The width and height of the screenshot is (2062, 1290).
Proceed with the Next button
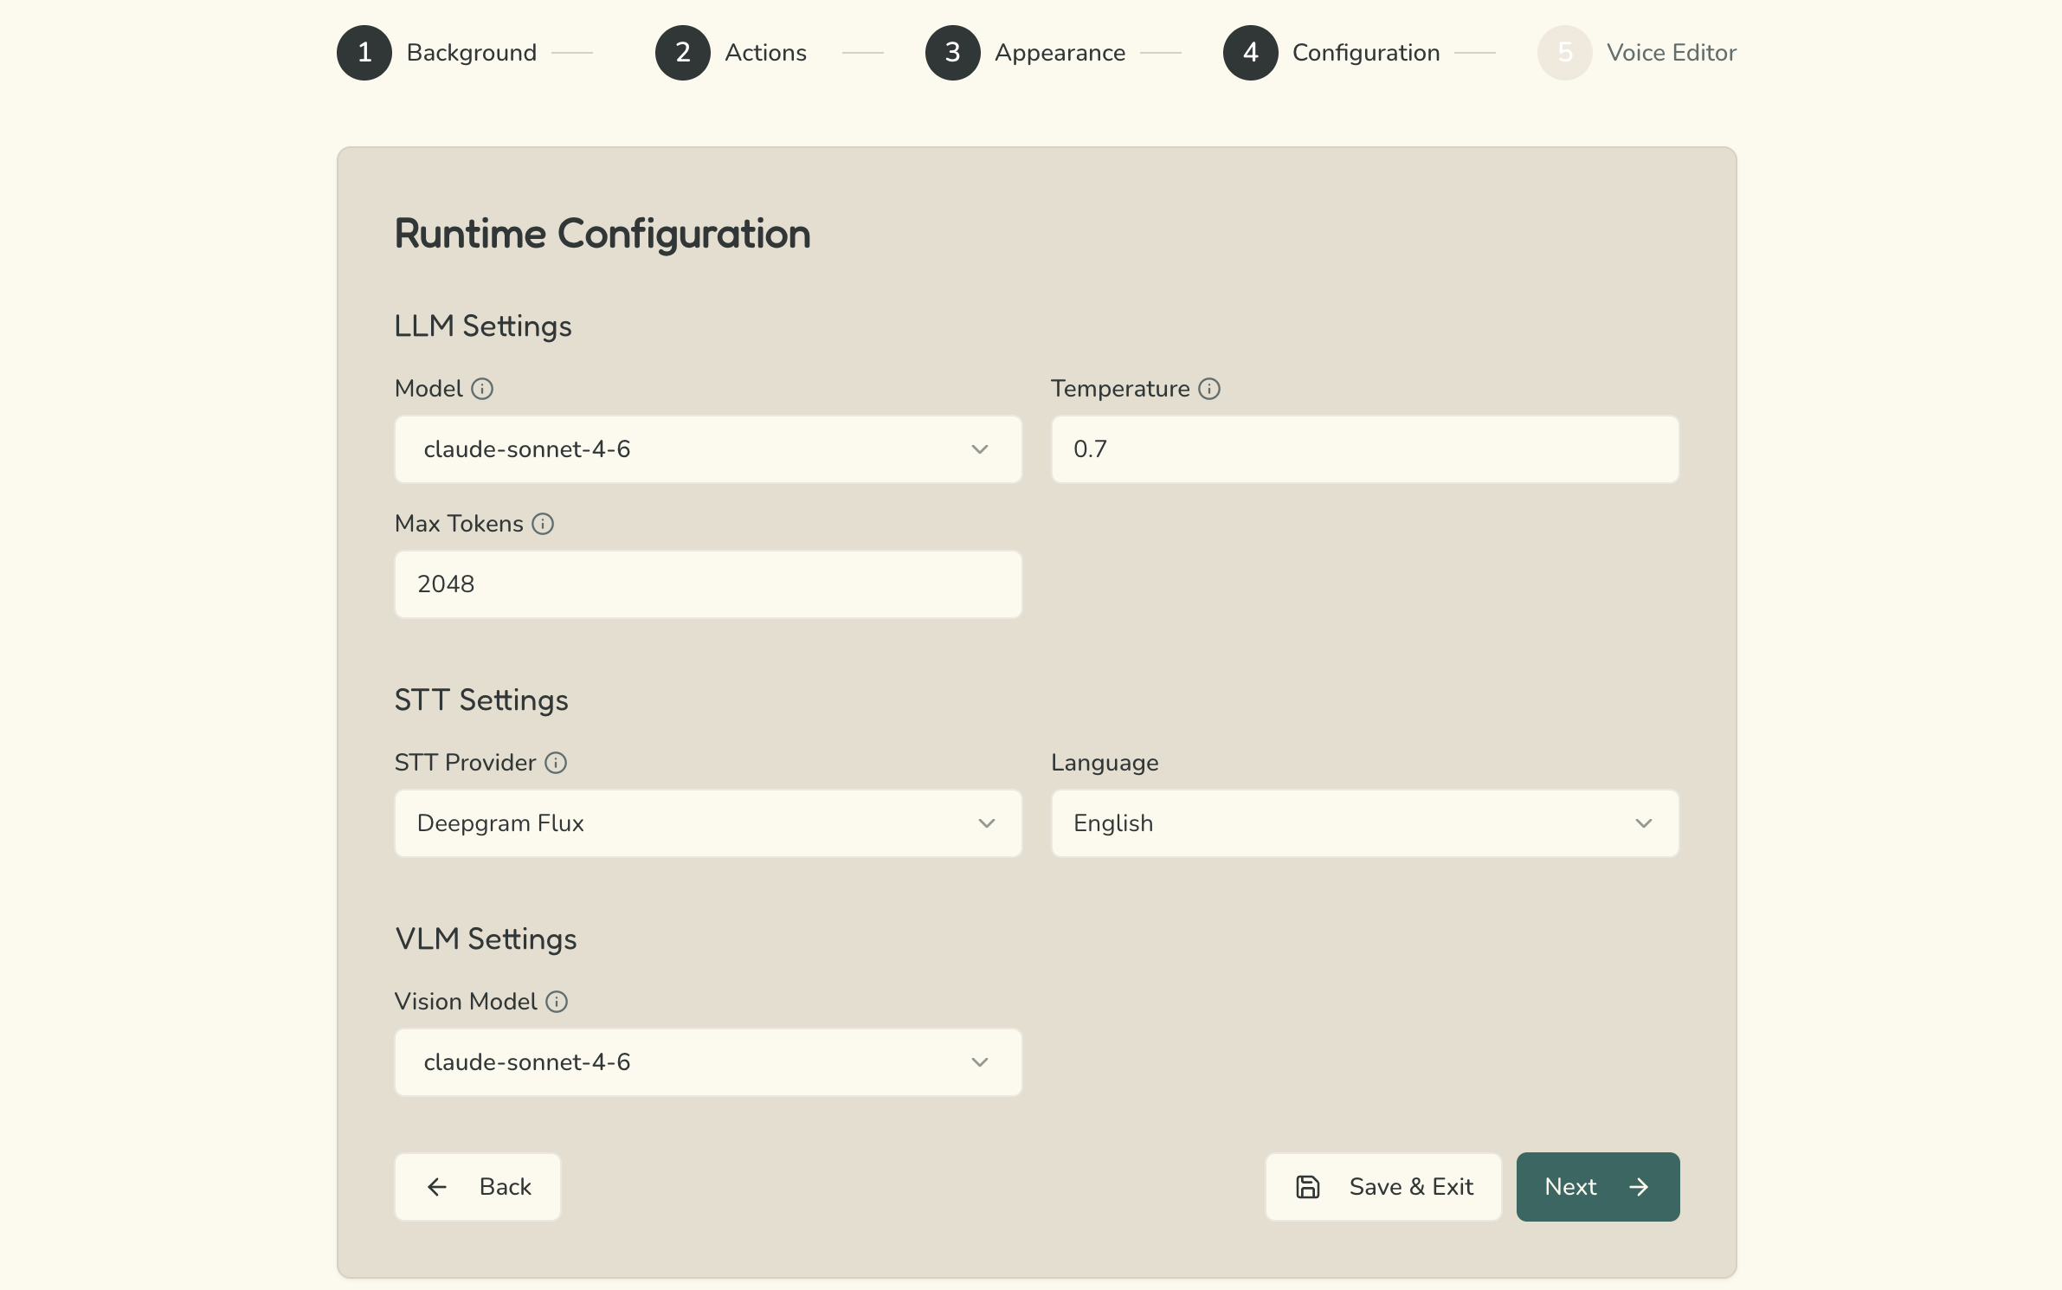click(x=1597, y=1187)
